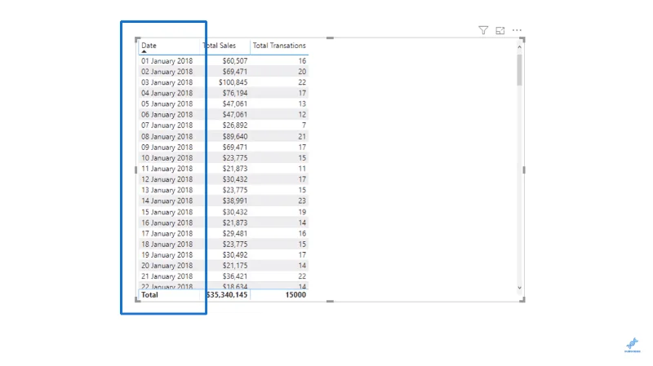
Task: Select the 08 January 2018 date cell
Action: 167,136
